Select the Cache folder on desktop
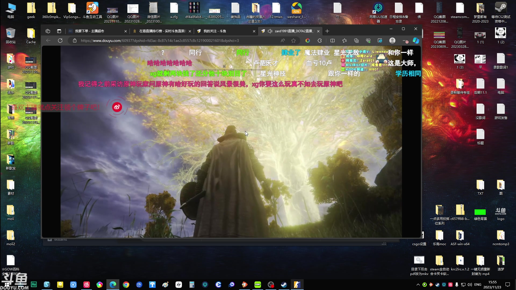Image resolution: width=516 pixels, height=290 pixels. [31, 36]
